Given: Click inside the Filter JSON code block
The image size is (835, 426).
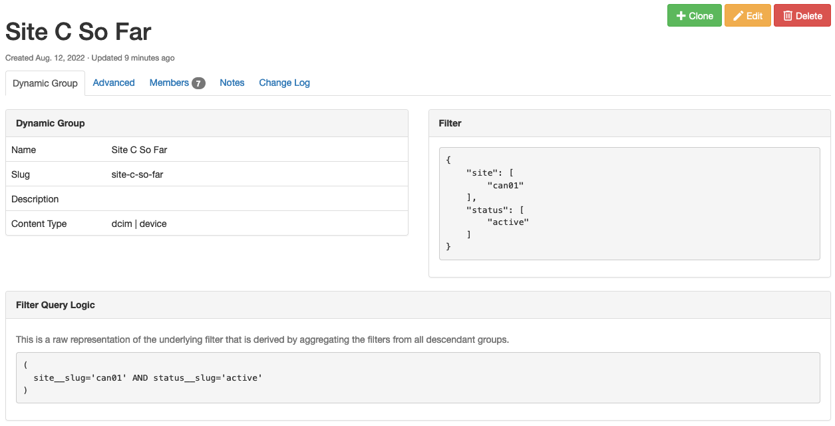Looking at the screenshot, I should (629, 203).
